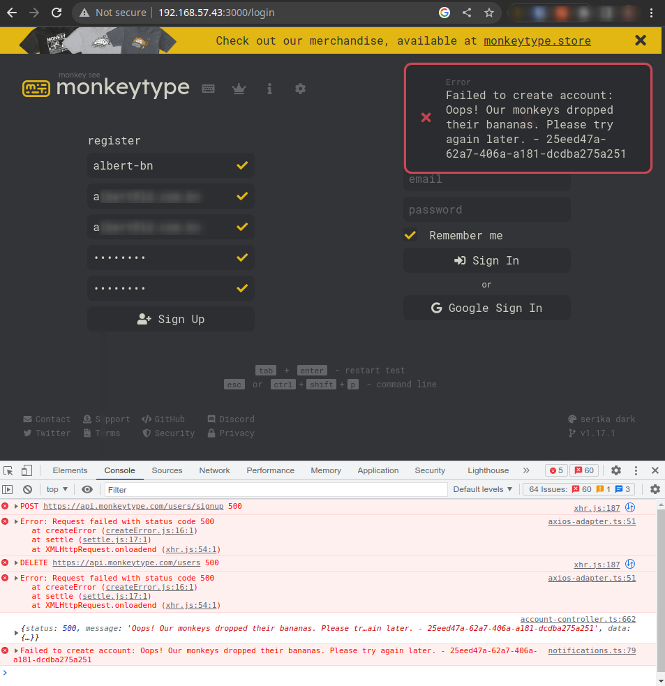Expand the DELETE users 500 error
665x686 pixels.
[16, 562]
